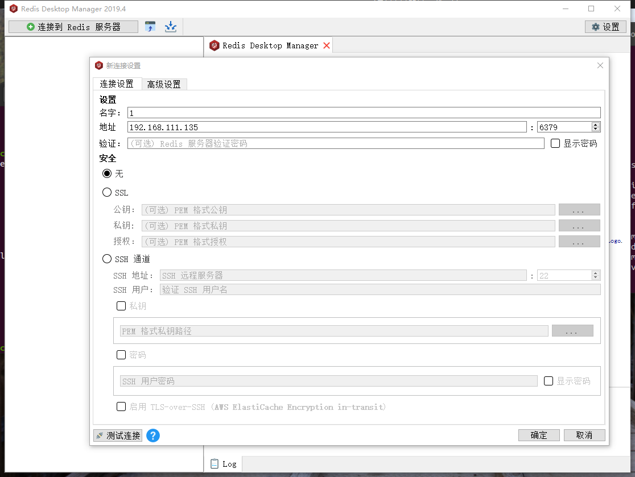
Task: Increase the SSH port 22 with up arrow
Action: [595, 273]
